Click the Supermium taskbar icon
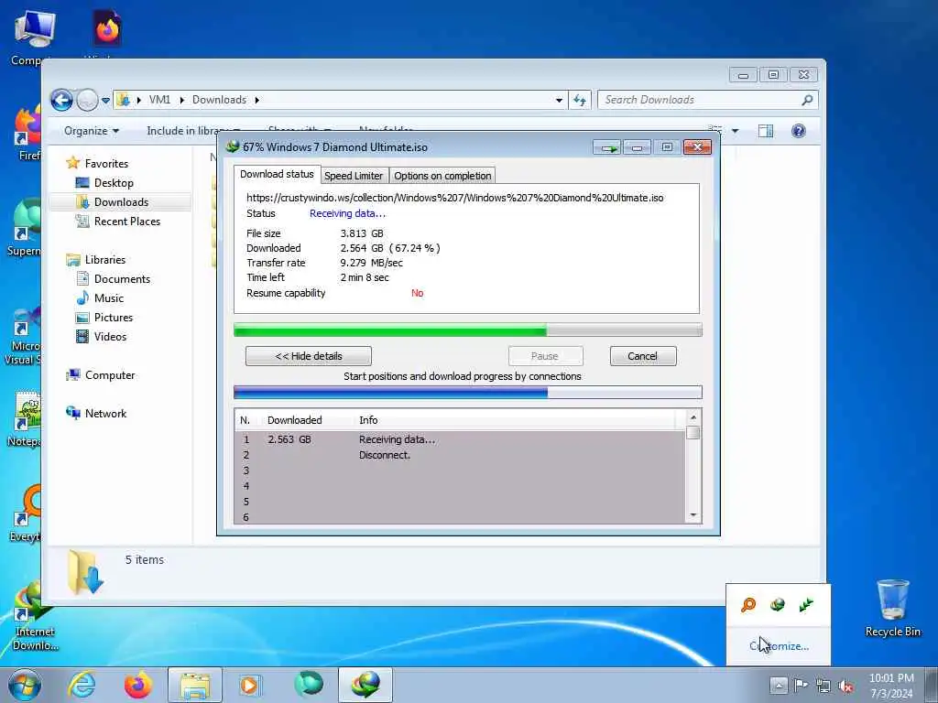This screenshot has width=938, height=703. click(309, 685)
